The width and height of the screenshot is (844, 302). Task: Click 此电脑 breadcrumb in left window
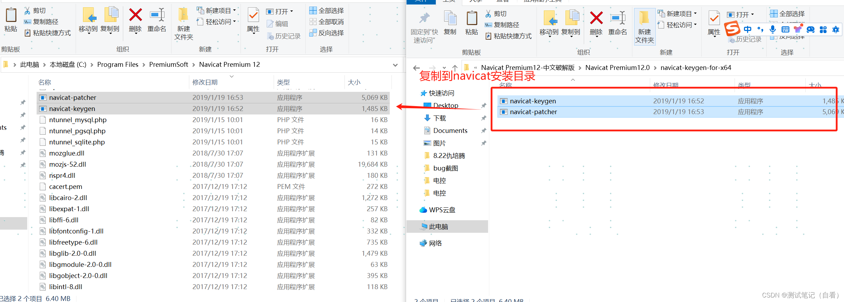point(30,65)
